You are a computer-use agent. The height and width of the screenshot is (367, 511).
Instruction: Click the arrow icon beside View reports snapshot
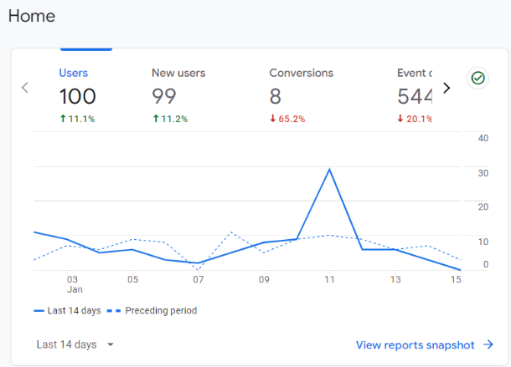tap(488, 344)
